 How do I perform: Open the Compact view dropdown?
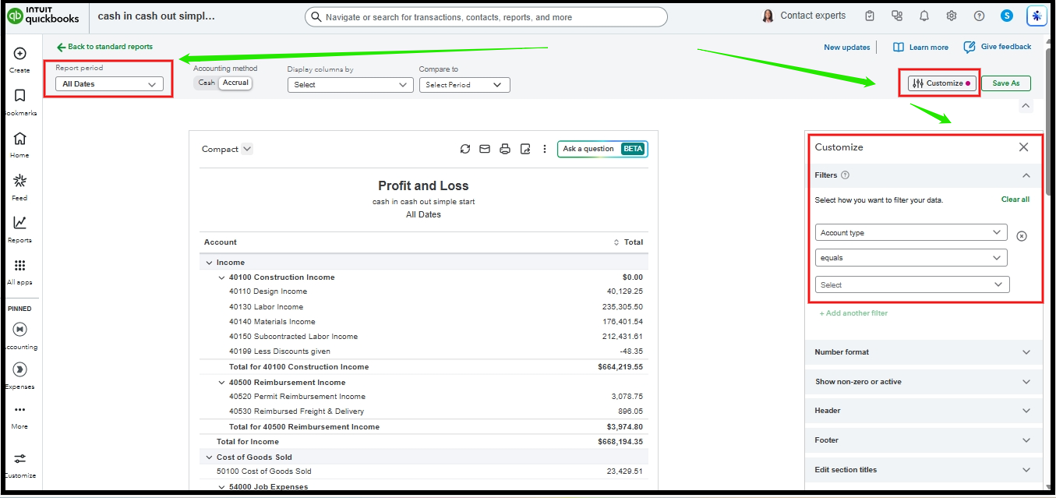[x=228, y=149]
